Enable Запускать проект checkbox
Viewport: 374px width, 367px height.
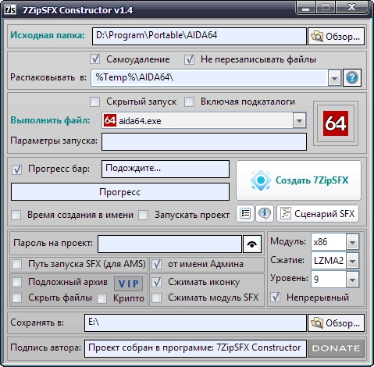144,216
